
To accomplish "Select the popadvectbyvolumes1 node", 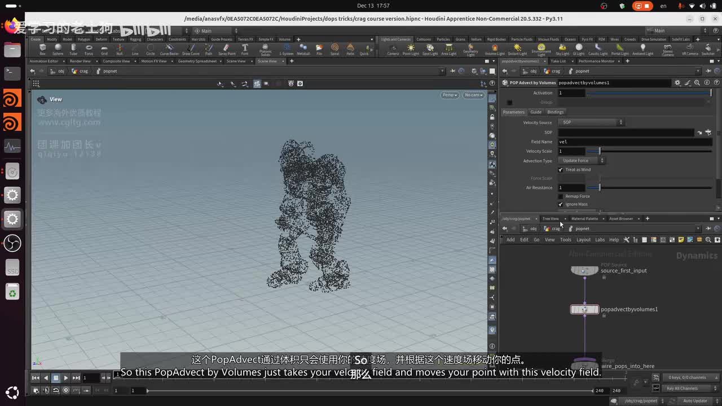I will [x=584, y=310].
